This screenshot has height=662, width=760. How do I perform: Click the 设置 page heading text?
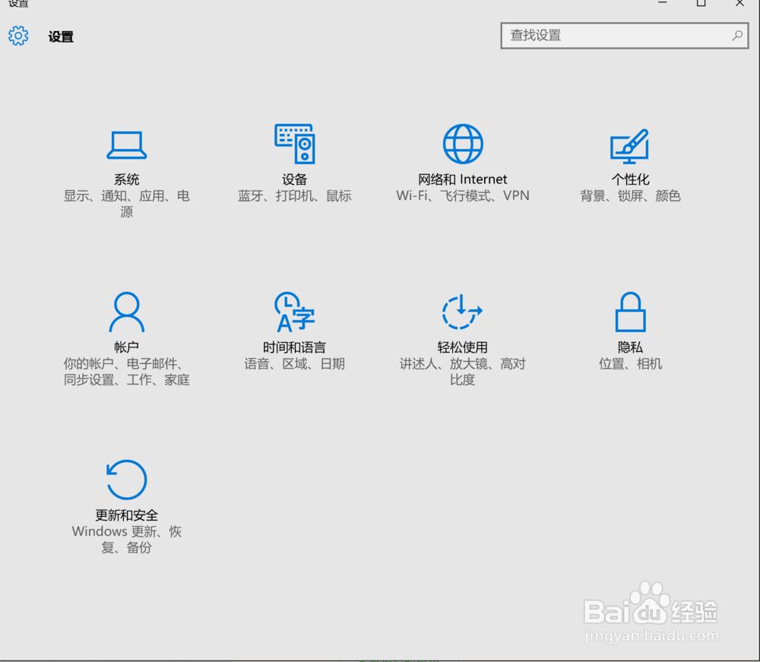(x=61, y=36)
